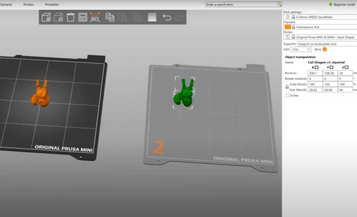
Task: Open the Infill 15% dropdown
Action: [x=302, y=49]
